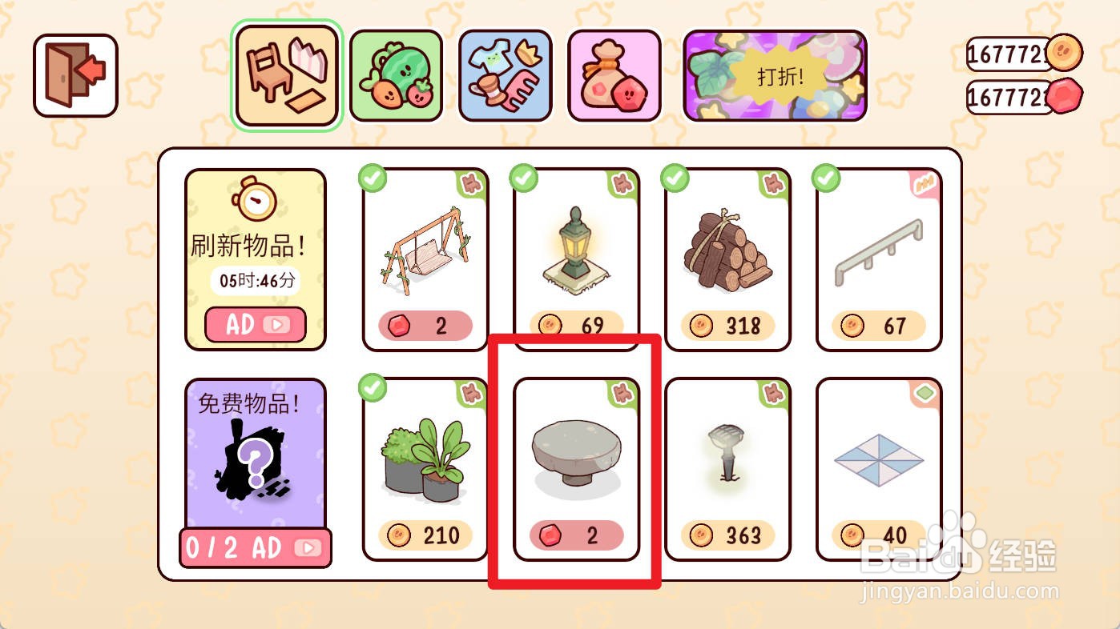Select the glowing lantern item
The width and height of the screenshot is (1120, 629).
pos(576,259)
